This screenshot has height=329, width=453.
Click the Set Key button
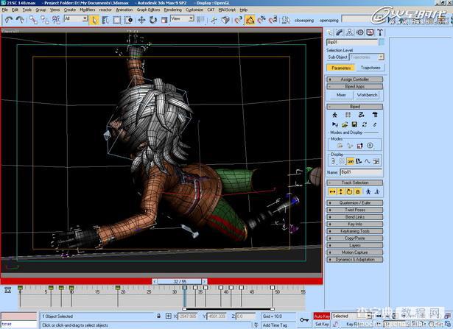point(322,325)
